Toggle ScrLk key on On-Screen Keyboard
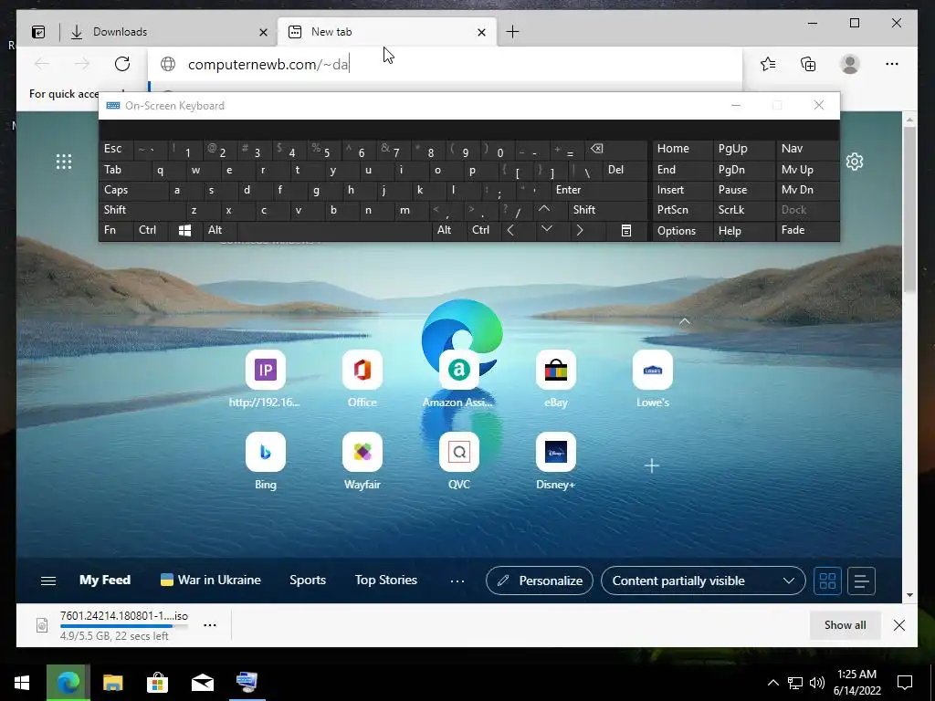This screenshot has height=701, width=935. [743, 211]
